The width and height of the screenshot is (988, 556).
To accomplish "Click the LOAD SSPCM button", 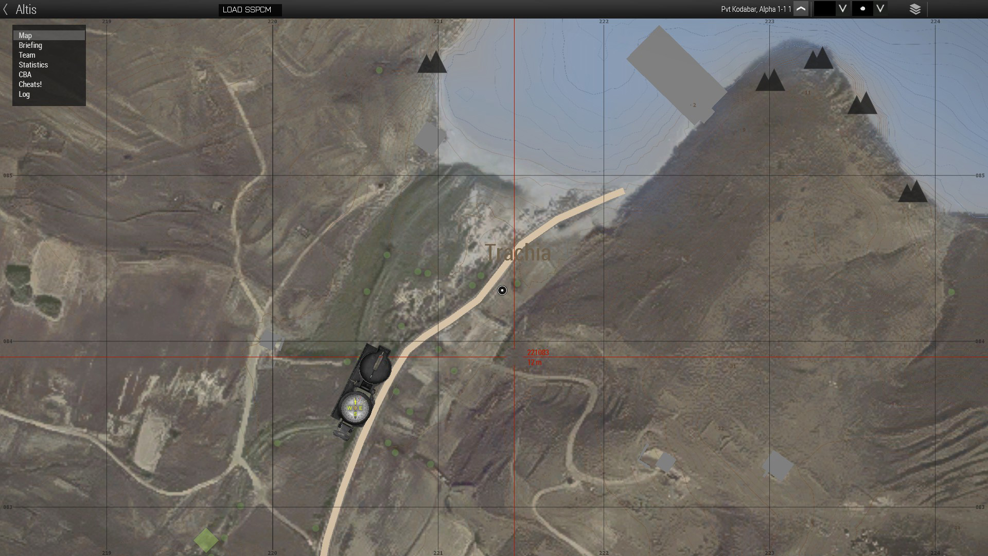I will point(250,10).
